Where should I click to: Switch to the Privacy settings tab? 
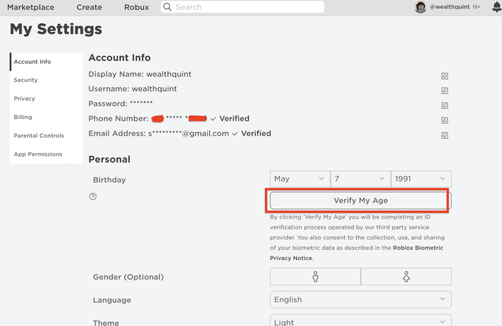point(47,99)
